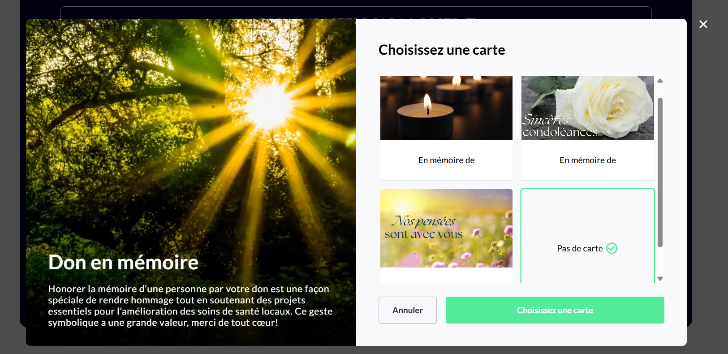The image size is (728, 354).
Task: Click the green checkmark beside Pas de carte
Action: (x=612, y=248)
